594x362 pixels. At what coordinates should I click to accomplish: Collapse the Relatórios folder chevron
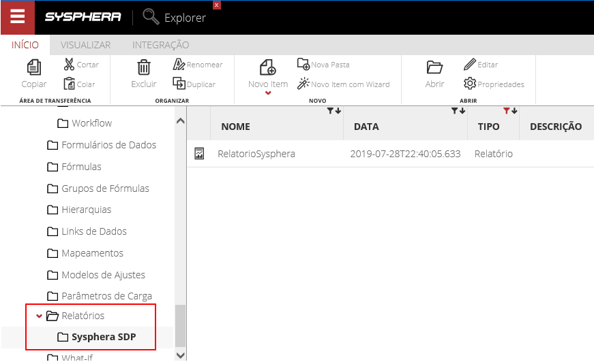coord(39,316)
